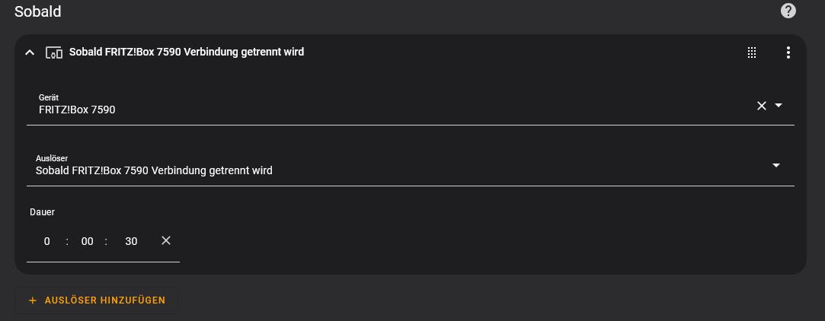Expand the Gerät dropdown arrow

click(x=779, y=105)
